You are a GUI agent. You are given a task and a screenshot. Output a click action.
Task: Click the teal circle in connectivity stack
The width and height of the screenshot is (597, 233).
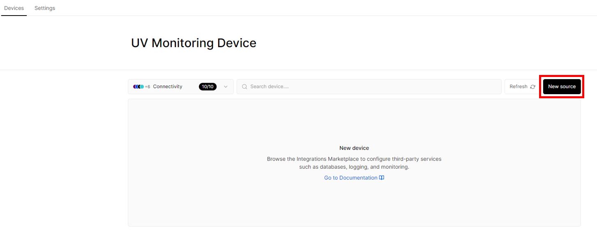(142, 87)
